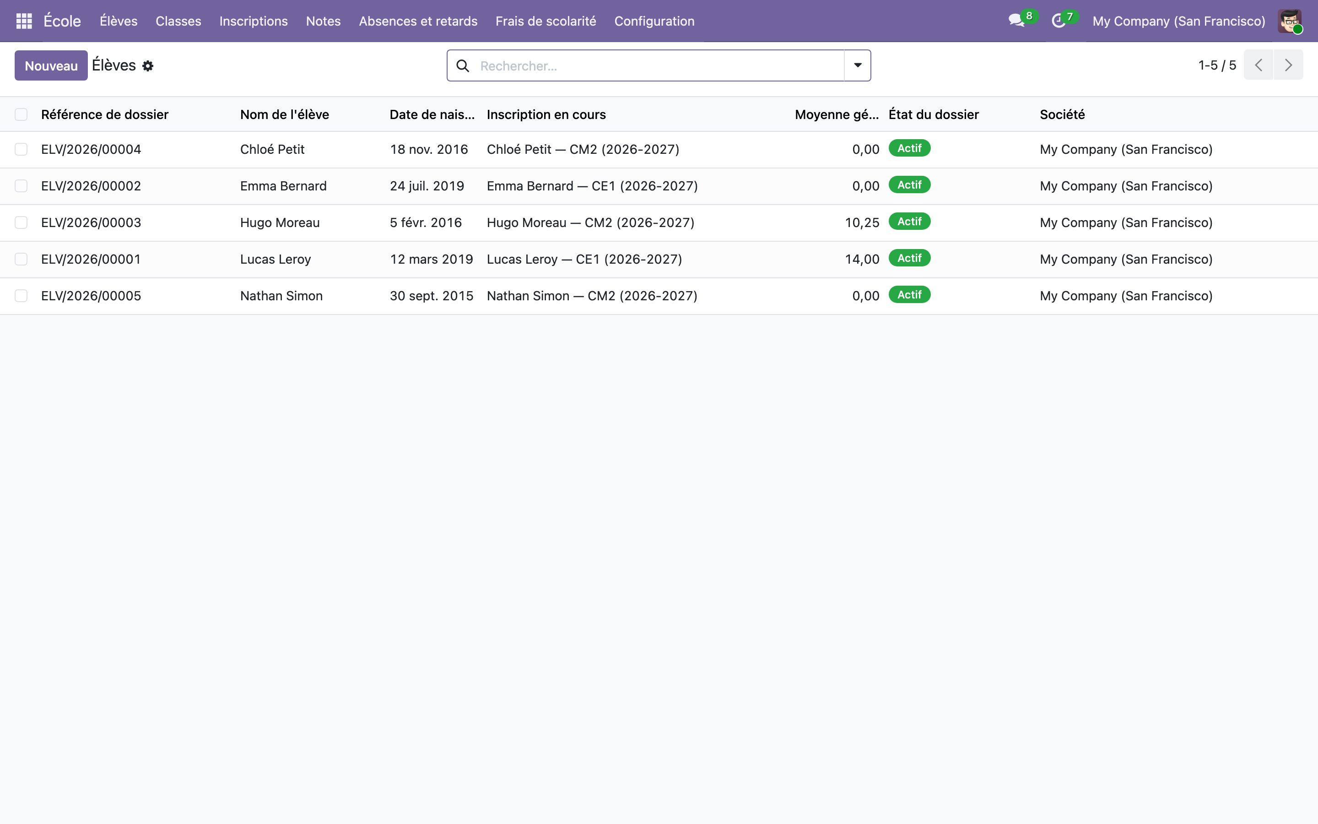Click average value 10,25
This screenshot has width=1318, height=824.
(862, 222)
